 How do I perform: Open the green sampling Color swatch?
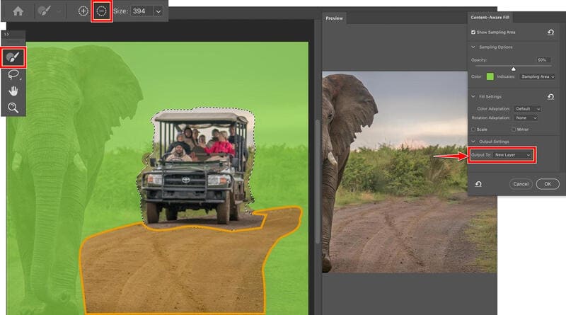pyautogui.click(x=490, y=76)
